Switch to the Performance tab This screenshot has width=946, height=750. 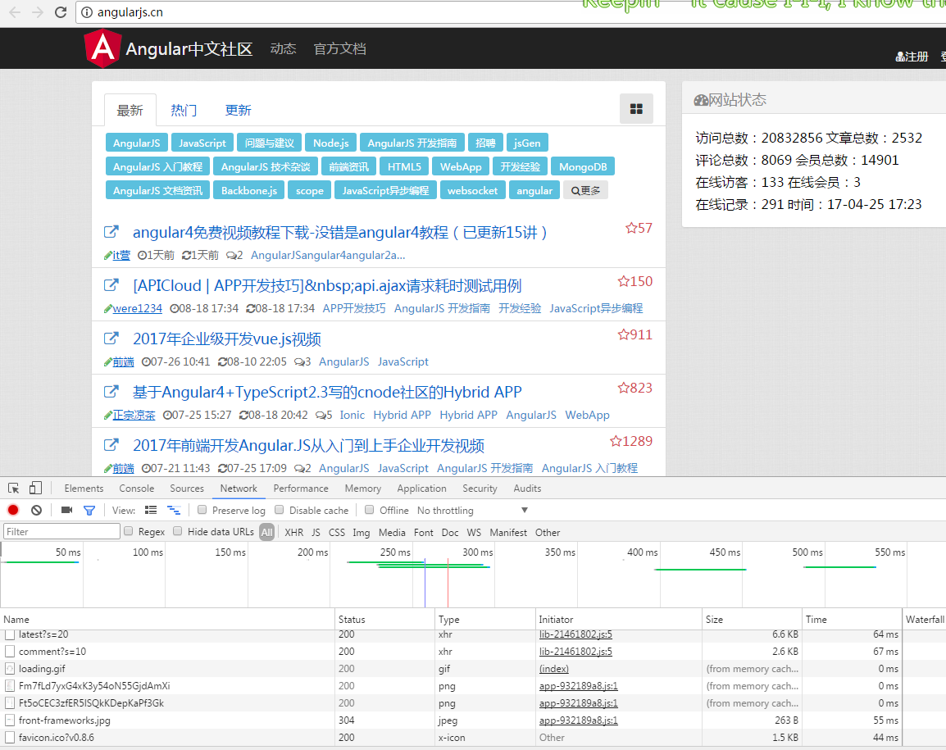[x=301, y=489]
